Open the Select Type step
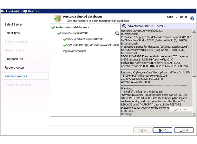Image resolution: width=197 pixels, height=144 pixels. pos(12,33)
